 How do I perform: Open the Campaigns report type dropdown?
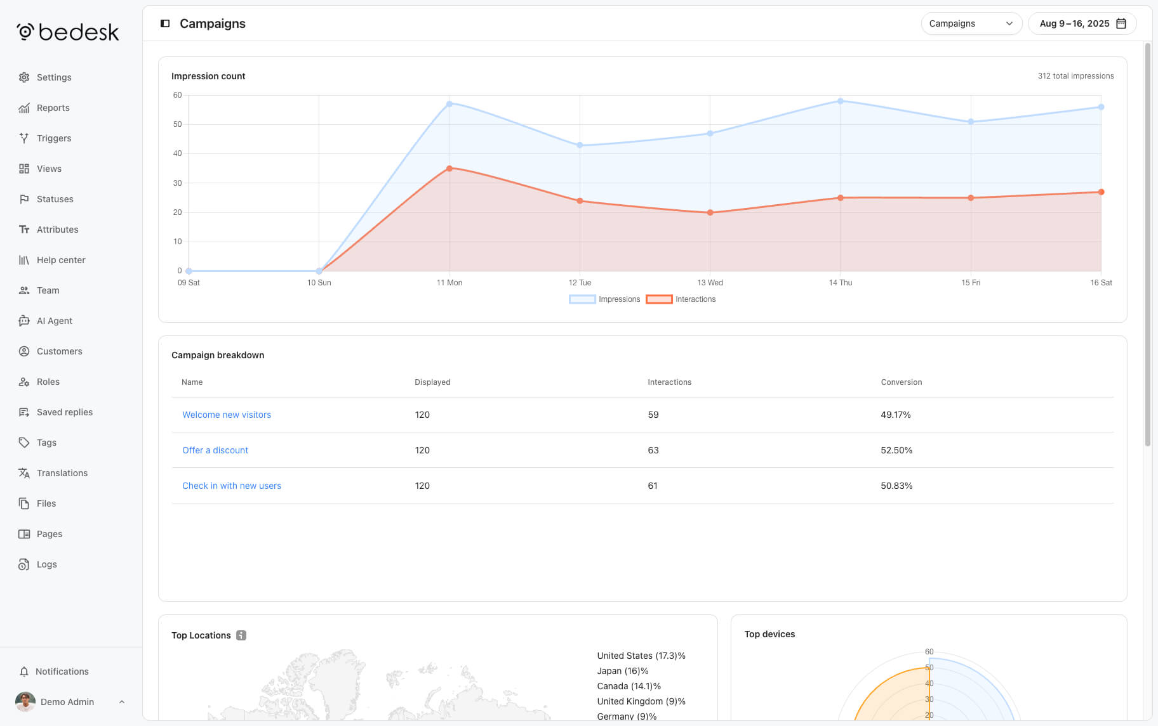tap(971, 23)
